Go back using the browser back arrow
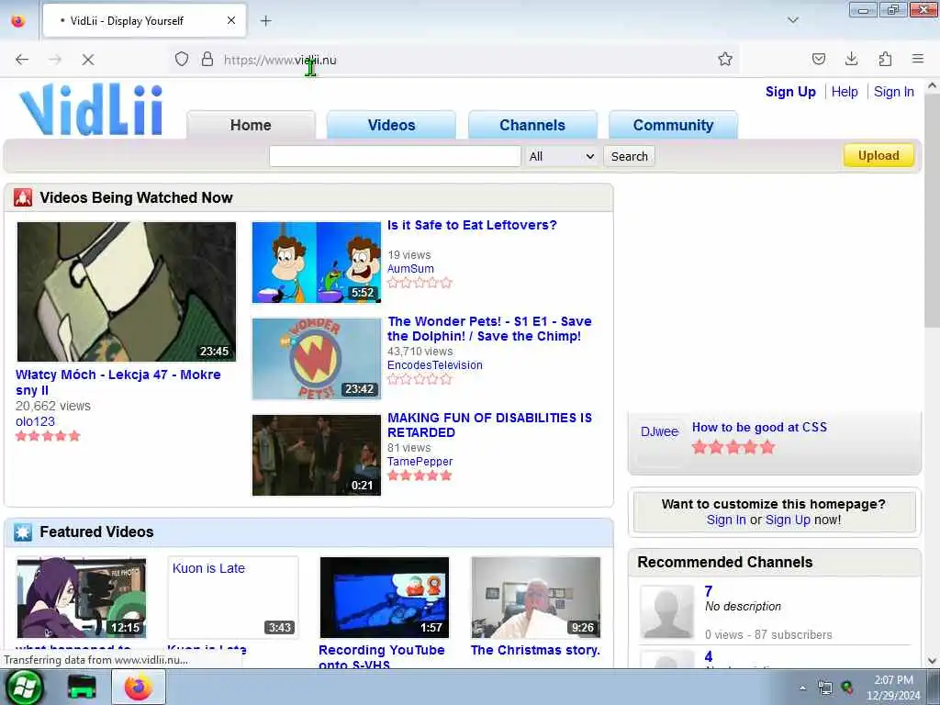 pos(22,60)
